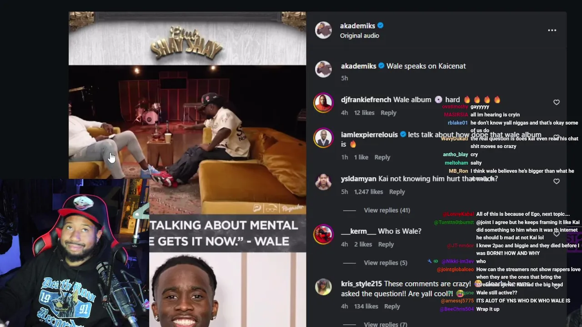Expand View replies (41) under ysldamyan

(x=387, y=210)
